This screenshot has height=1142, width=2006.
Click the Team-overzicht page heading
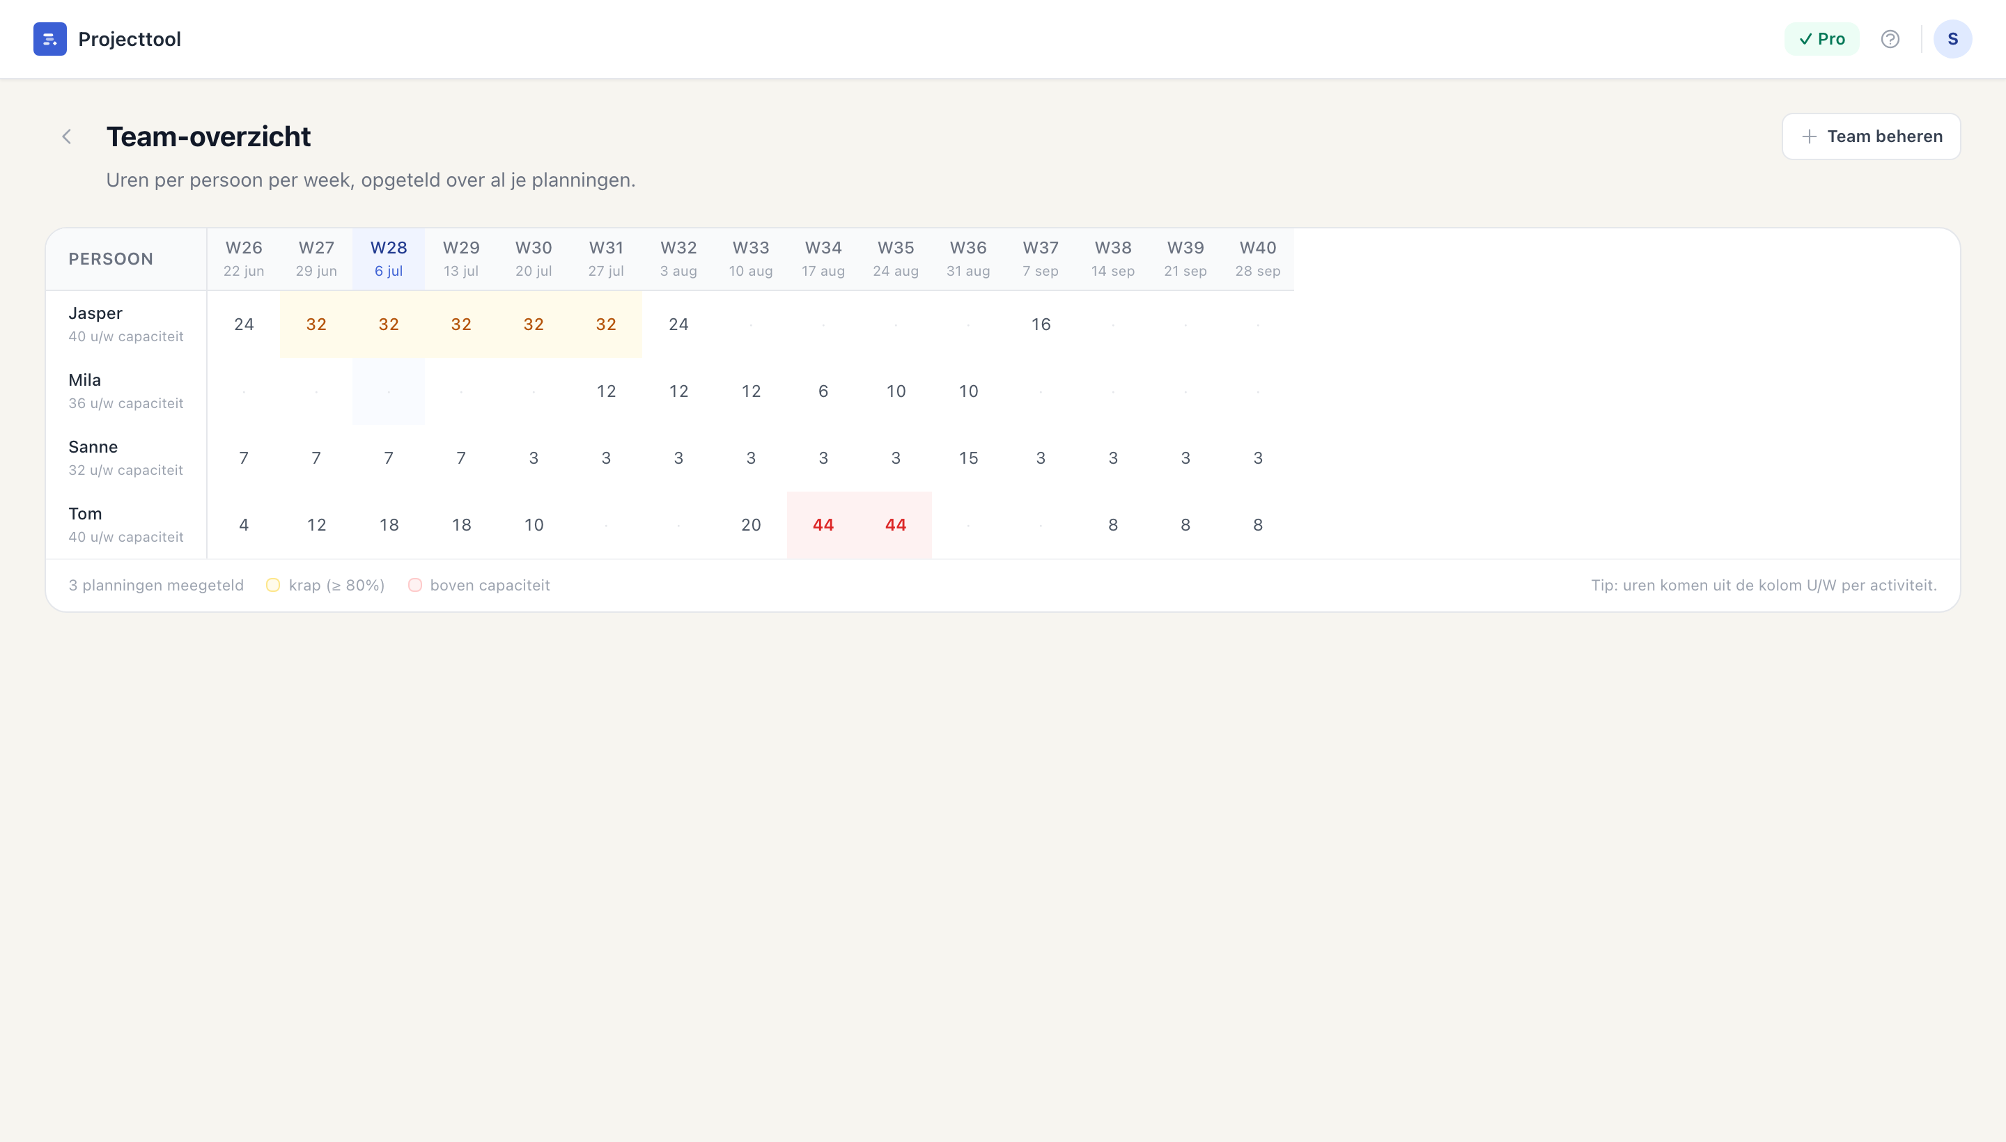(x=209, y=136)
